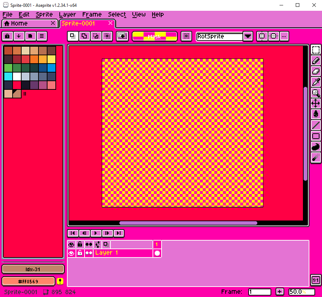Toggle the palette edit lock icon
This screenshot has height=297, width=322.
[x=8, y=36]
